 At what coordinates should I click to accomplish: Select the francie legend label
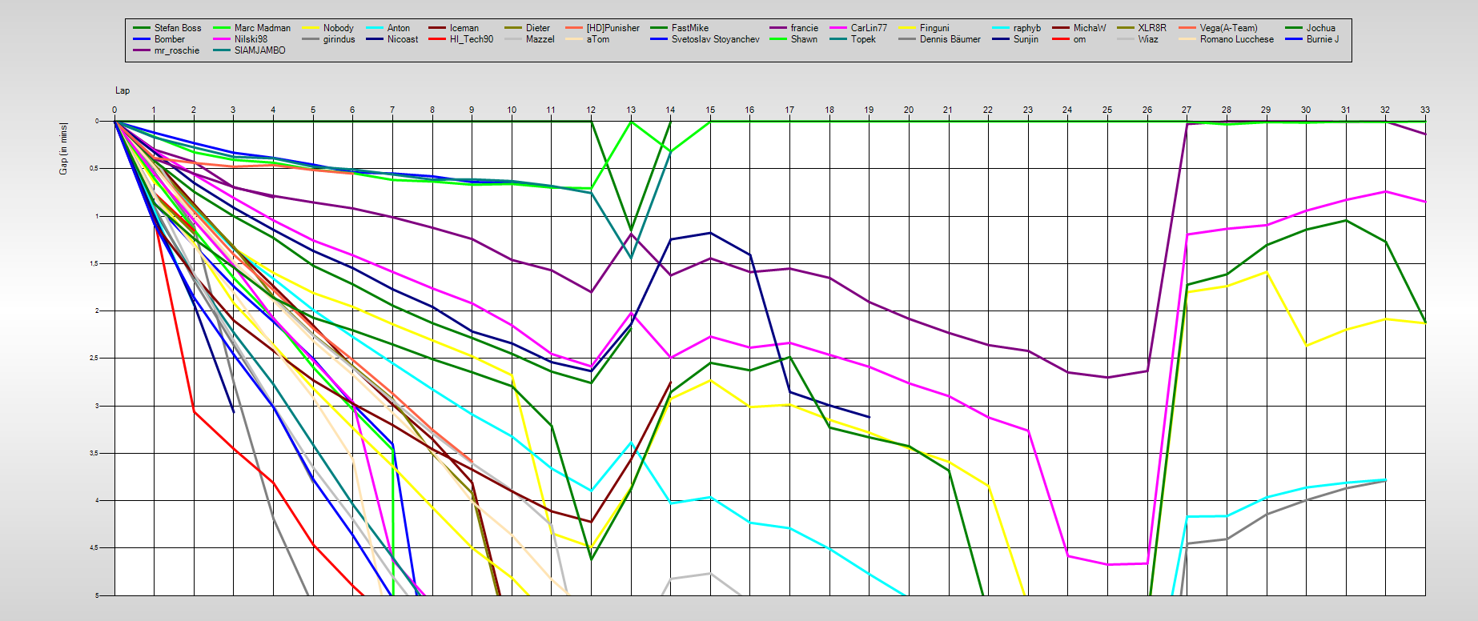(804, 28)
